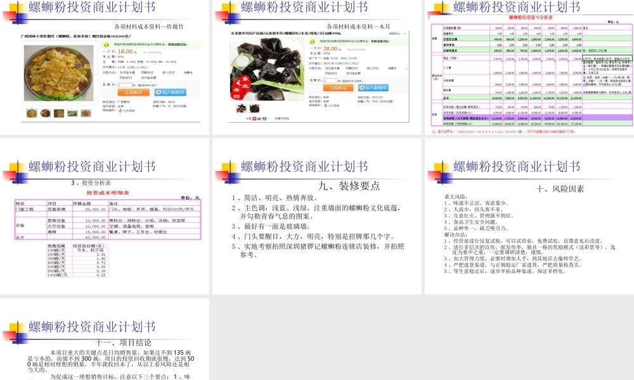Click the Renren share icon on 木耳 page
Viewport: 634px width, 380px height.
coord(264,118)
